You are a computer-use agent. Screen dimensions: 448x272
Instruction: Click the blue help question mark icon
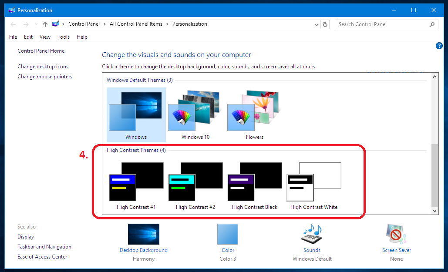(439, 45)
